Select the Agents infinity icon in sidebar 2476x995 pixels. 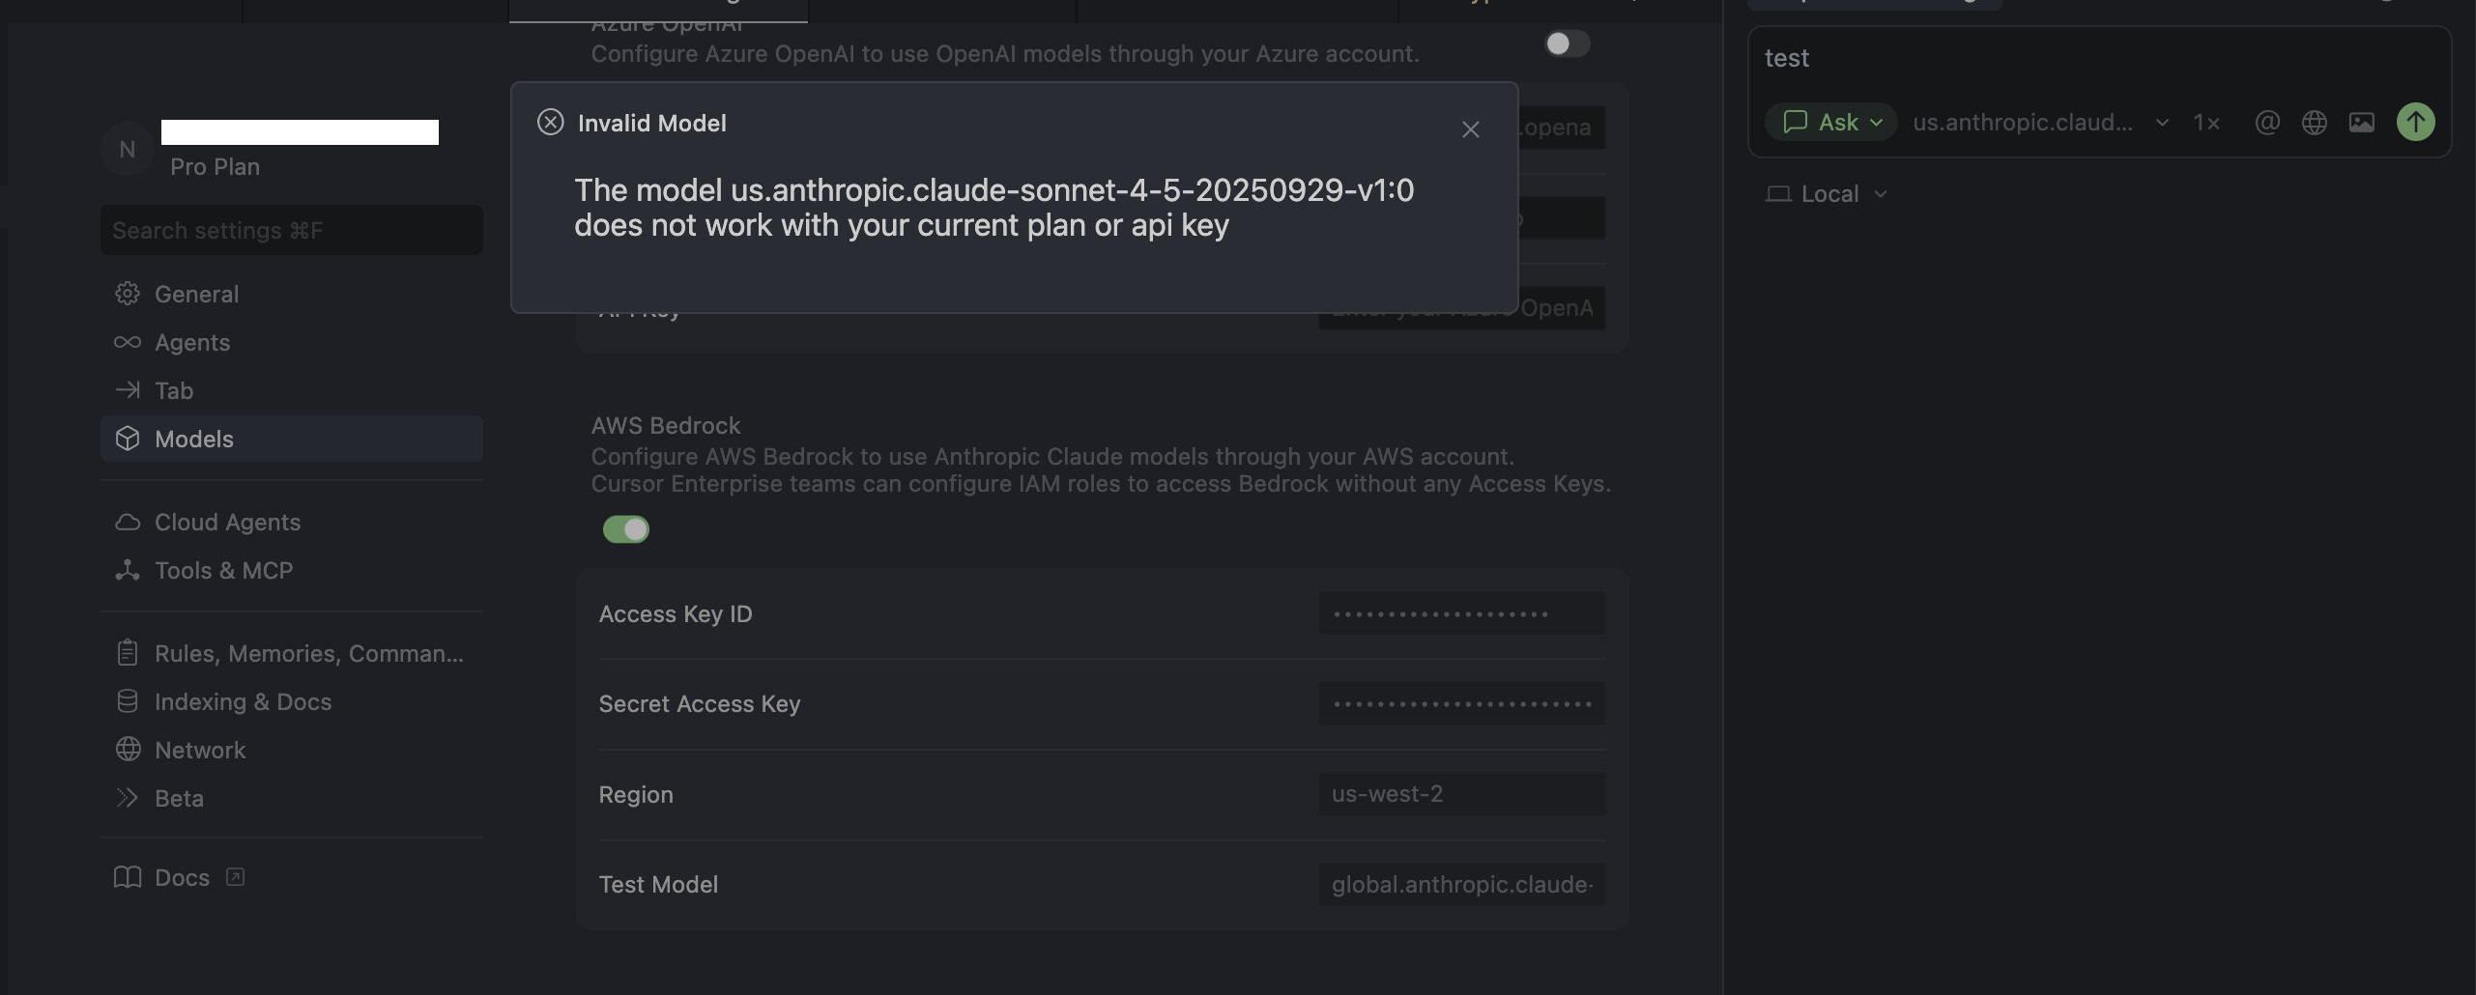click(128, 342)
